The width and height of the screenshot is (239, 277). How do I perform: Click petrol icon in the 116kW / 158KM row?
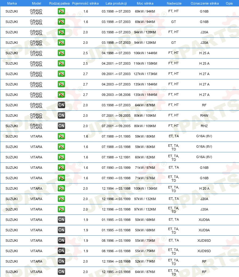[61, 63]
